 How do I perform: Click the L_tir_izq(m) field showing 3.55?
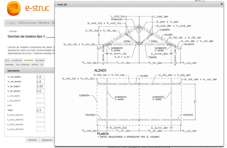click(41, 86)
